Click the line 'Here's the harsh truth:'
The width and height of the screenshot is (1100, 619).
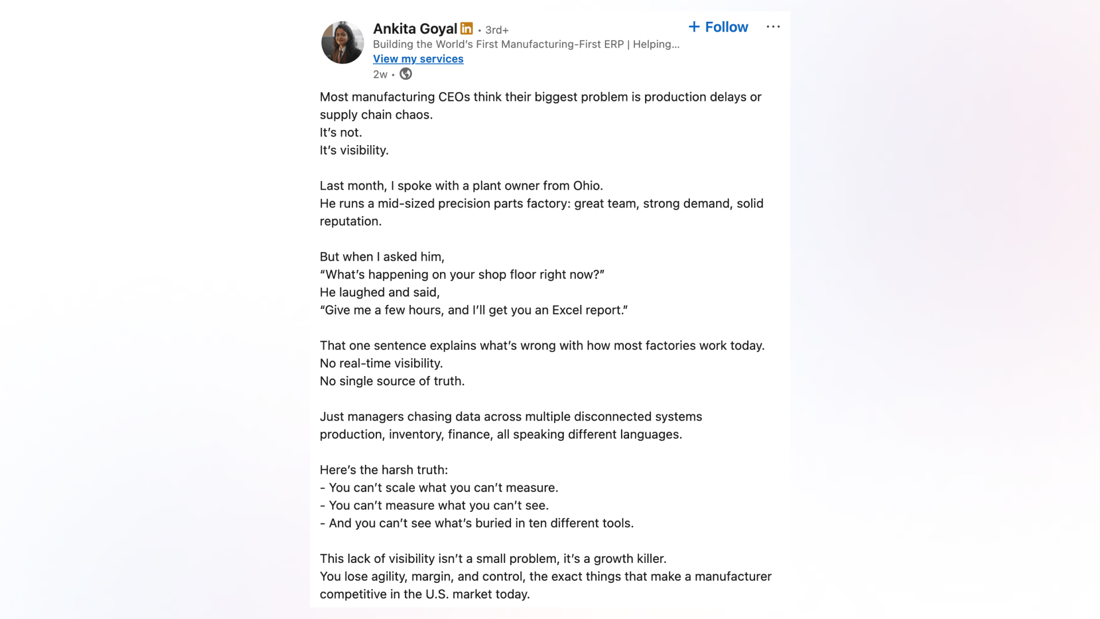[383, 469]
